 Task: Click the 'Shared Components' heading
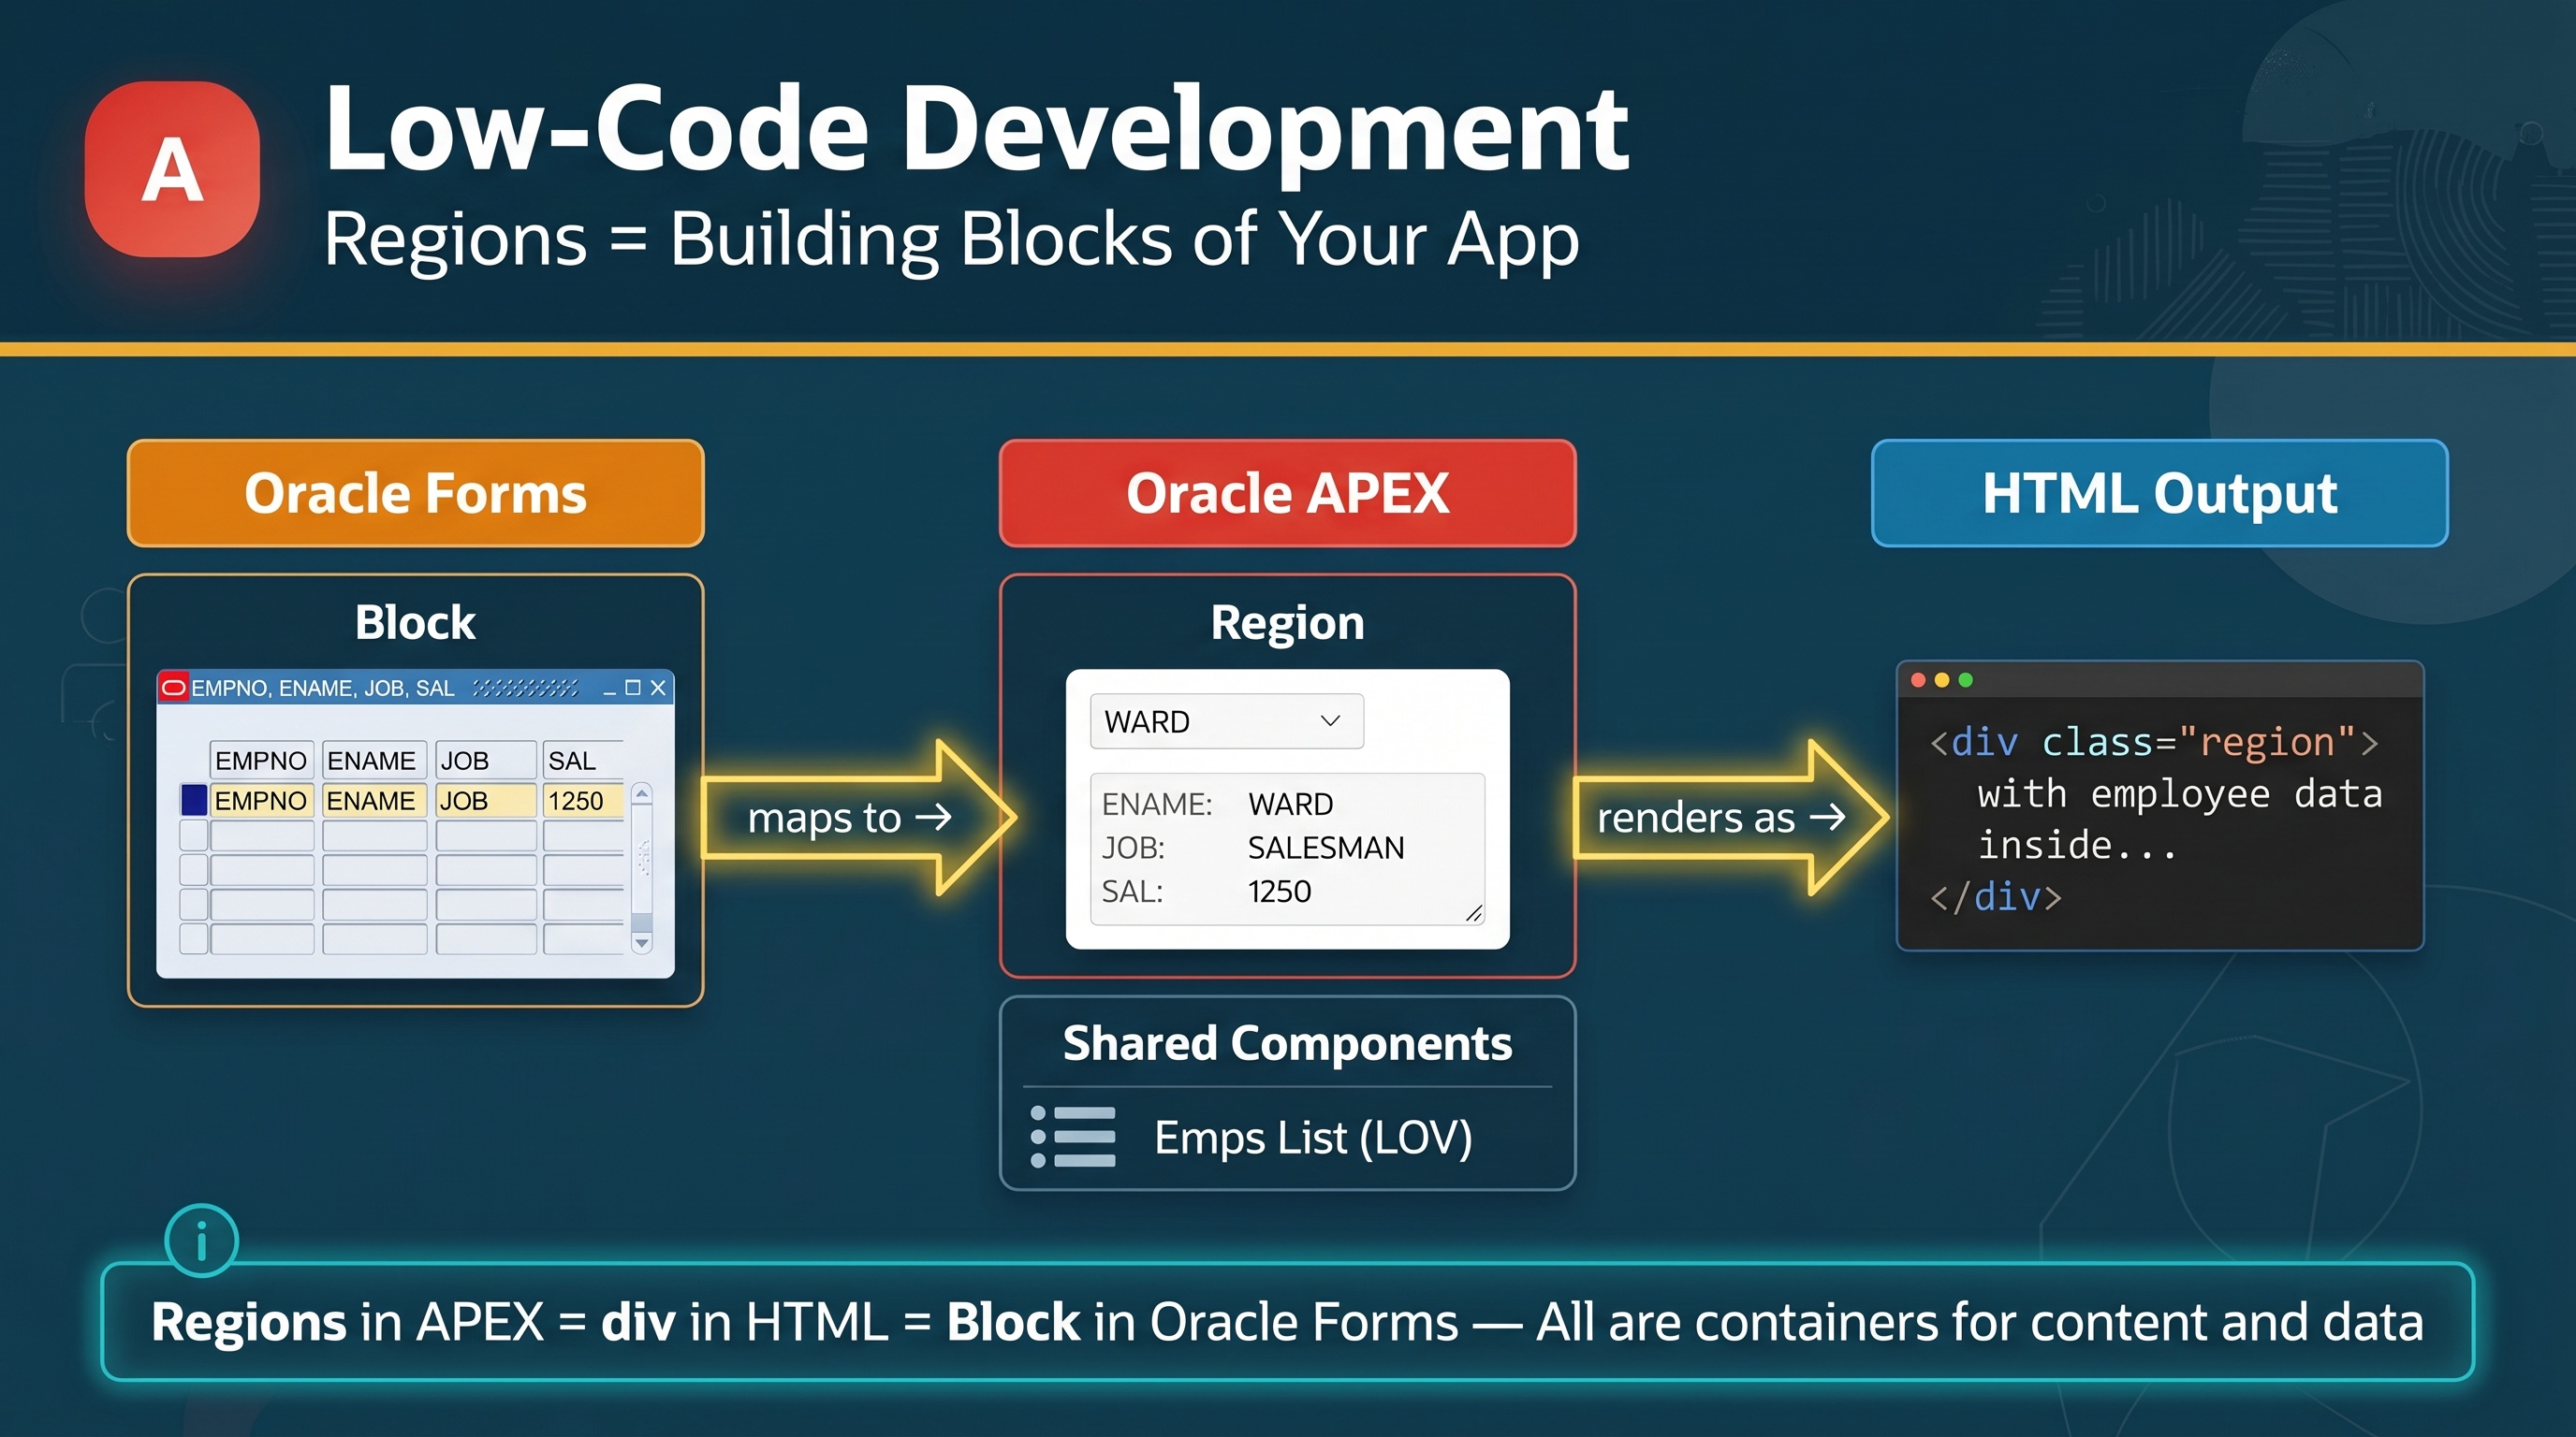tap(1288, 1043)
